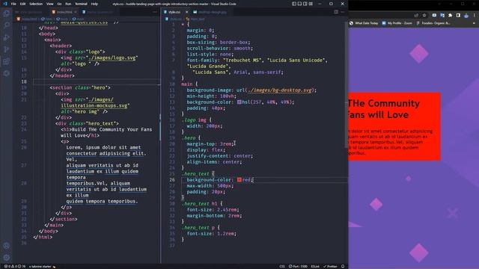The image size is (479, 269).
Task: Open the My Profile - Zoom bookmark
Action: click(x=397, y=23)
